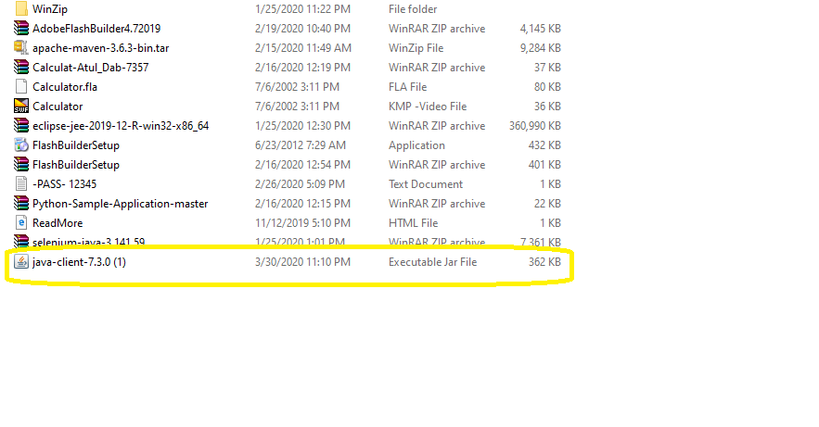The width and height of the screenshot is (819, 427).
Task: Select file name "-PASS- 12345"
Action: (x=64, y=184)
